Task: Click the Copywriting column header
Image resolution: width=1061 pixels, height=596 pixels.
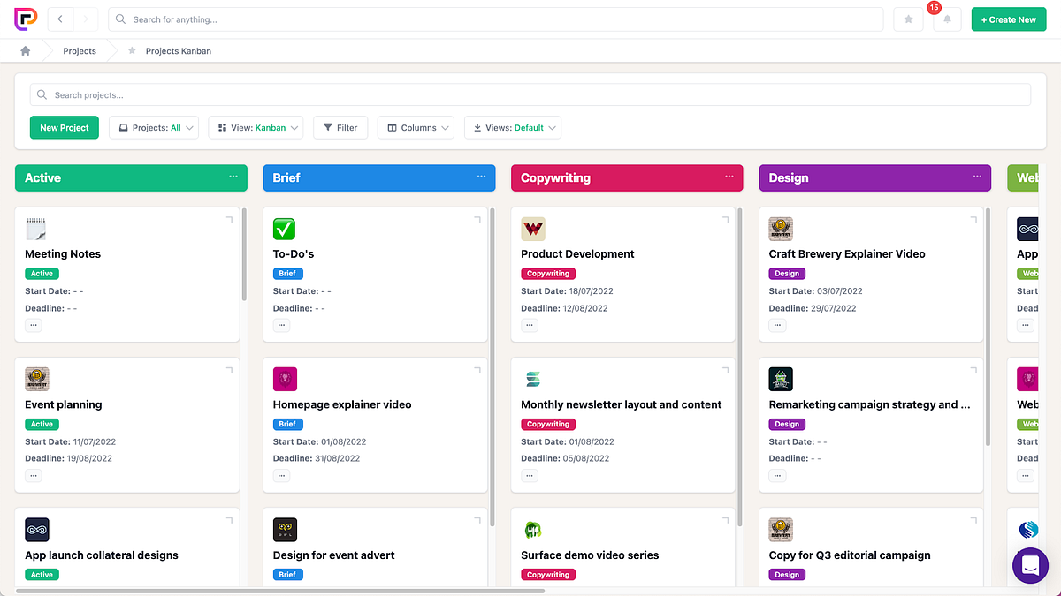Action: click(x=627, y=177)
